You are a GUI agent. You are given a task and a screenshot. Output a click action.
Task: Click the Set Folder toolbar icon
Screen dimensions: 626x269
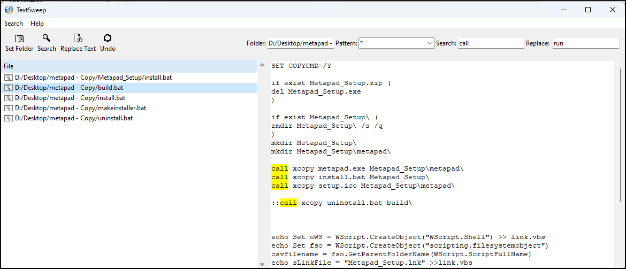click(19, 39)
